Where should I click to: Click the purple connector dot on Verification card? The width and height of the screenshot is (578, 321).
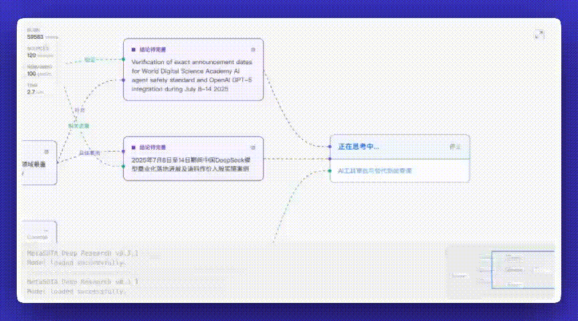[124, 80]
